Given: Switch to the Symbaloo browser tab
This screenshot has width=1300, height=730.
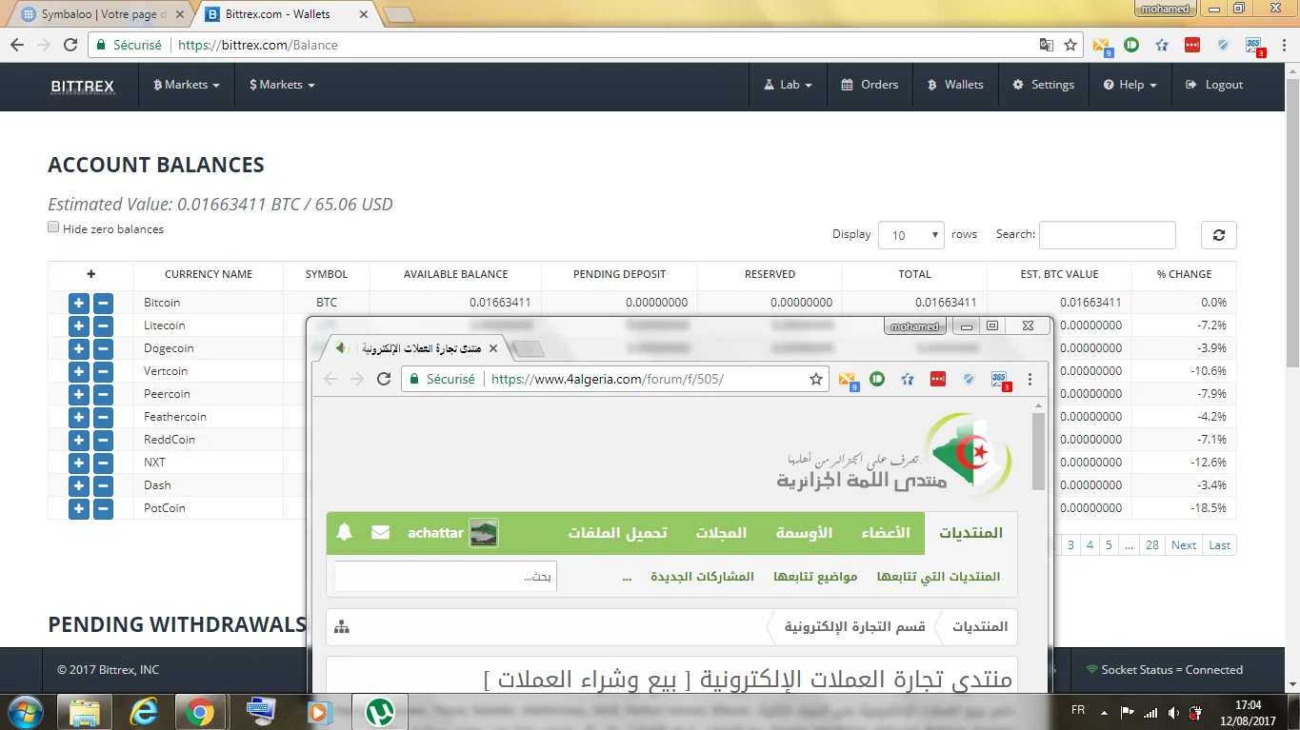Looking at the screenshot, I should point(99,14).
